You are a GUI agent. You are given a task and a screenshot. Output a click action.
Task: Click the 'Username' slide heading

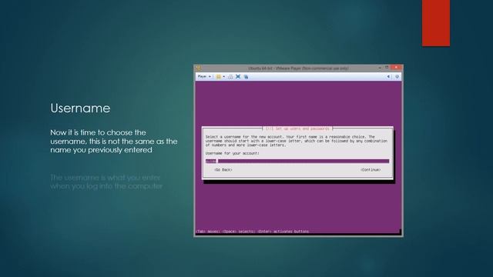[80, 108]
